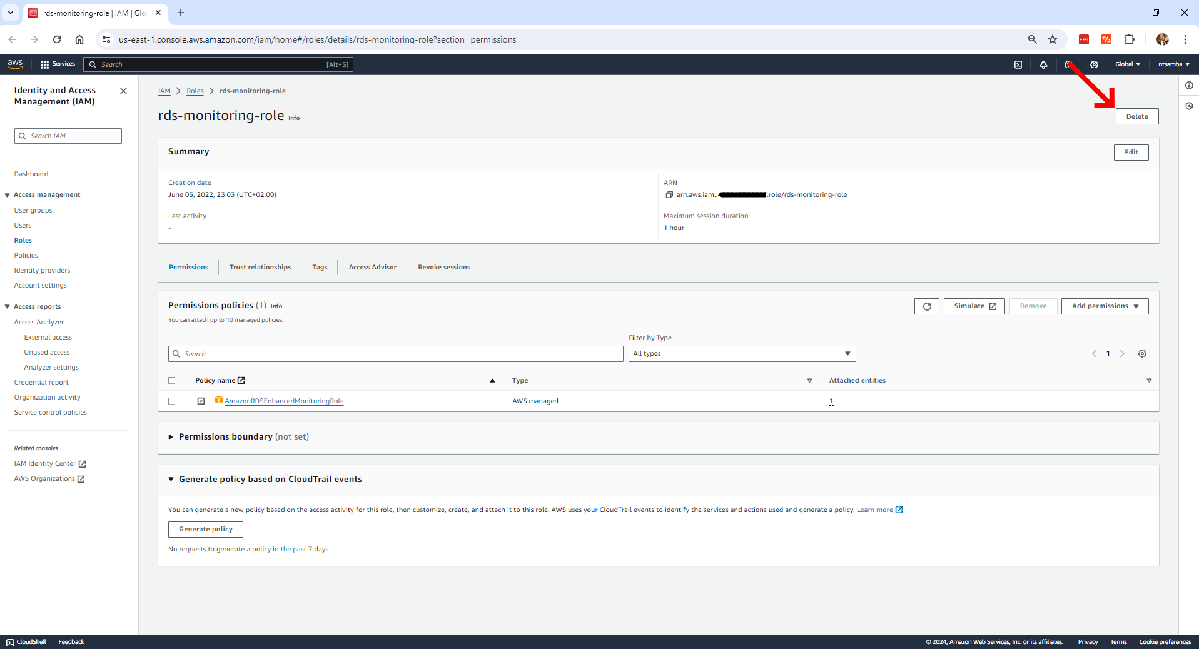The width and height of the screenshot is (1199, 649).
Task: Close the IAM navigation sidebar
Action: 123,91
